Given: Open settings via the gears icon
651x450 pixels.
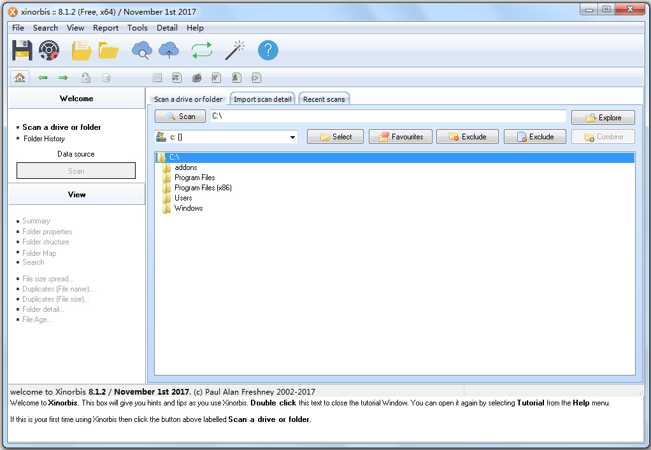Looking at the screenshot, I should point(49,50).
